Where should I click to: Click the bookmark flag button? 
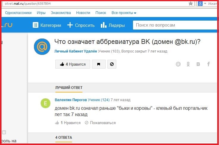click(x=98, y=64)
